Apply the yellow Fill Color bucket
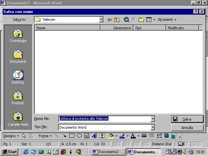208x156 pixels. (x=111, y=136)
